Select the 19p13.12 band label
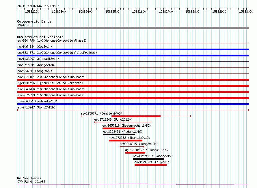The image size is (257, 188). point(24,25)
